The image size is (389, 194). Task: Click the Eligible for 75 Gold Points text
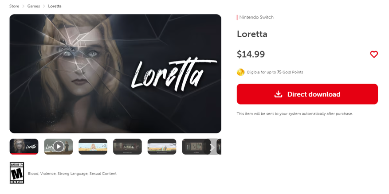[x=275, y=72]
